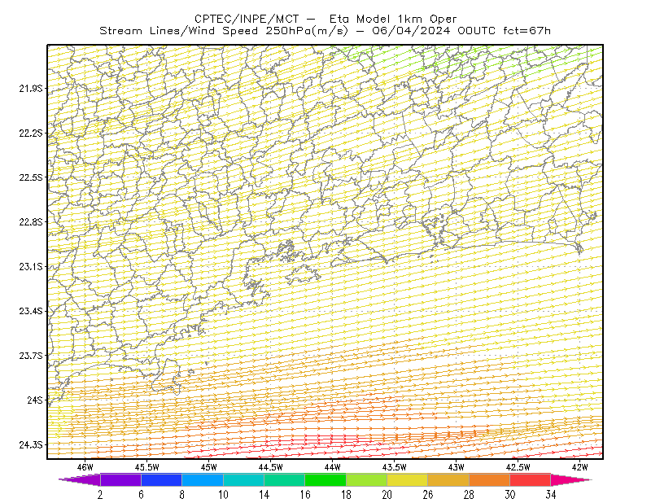Click the latitude label '22.2S'
The width and height of the screenshot is (651, 503).
pyautogui.click(x=31, y=133)
